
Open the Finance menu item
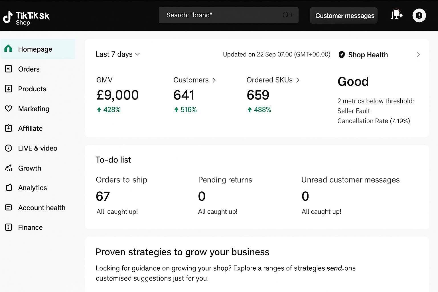pyautogui.click(x=30, y=227)
